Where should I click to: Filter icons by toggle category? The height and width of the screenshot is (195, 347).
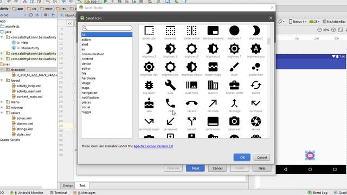click(x=86, y=112)
